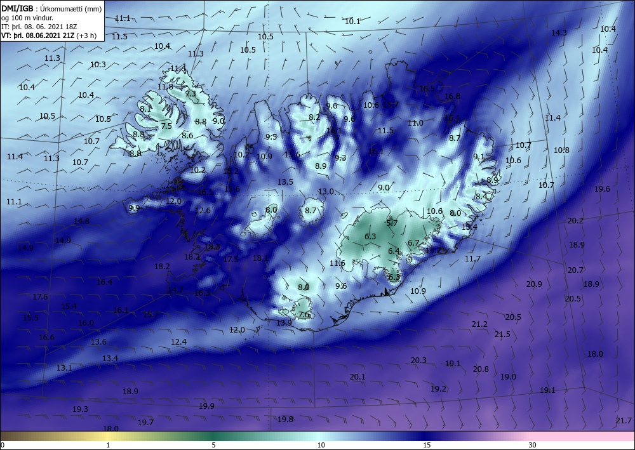
Task: Click the 'DMI/IGB' title text
Action: pyautogui.click(x=17, y=9)
